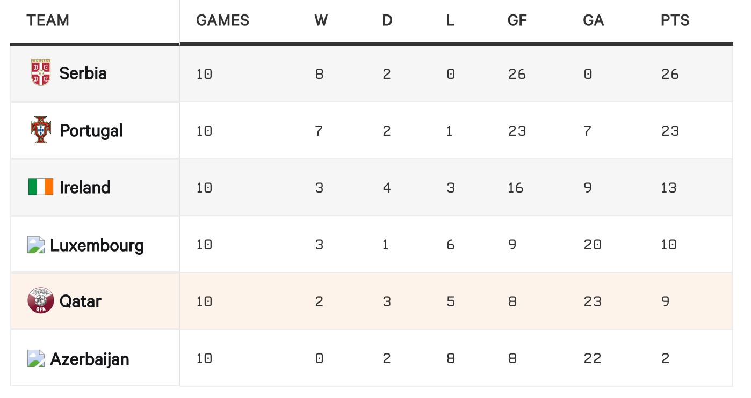Viewport: 751px width, 398px height.
Task: Click the broken image icon beside Luxembourg
Action: [36, 245]
